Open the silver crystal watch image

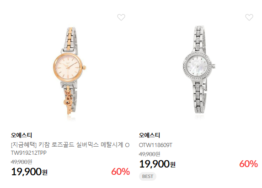pos(199,70)
